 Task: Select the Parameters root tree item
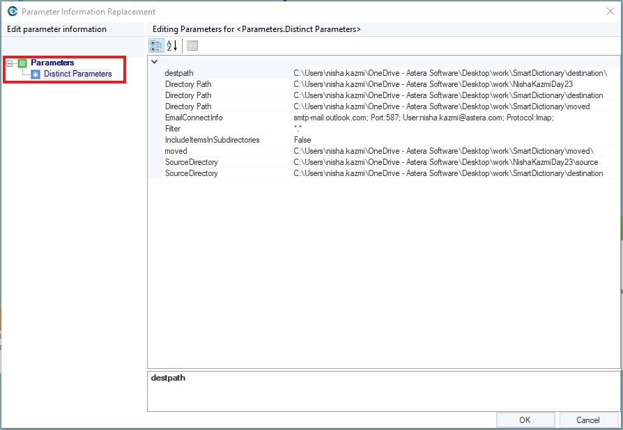click(x=52, y=63)
